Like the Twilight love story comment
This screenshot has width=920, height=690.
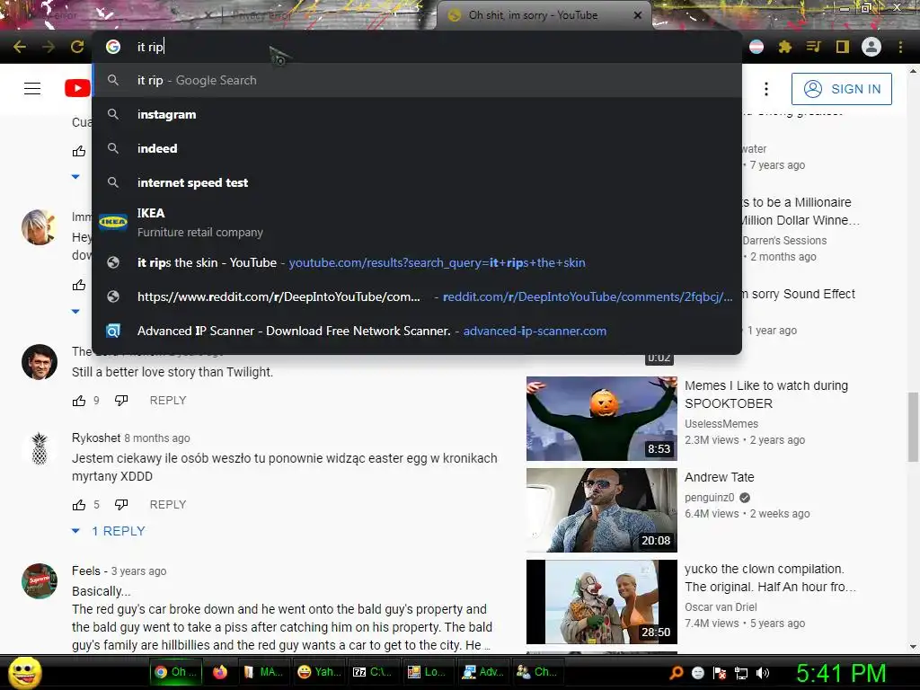79,401
